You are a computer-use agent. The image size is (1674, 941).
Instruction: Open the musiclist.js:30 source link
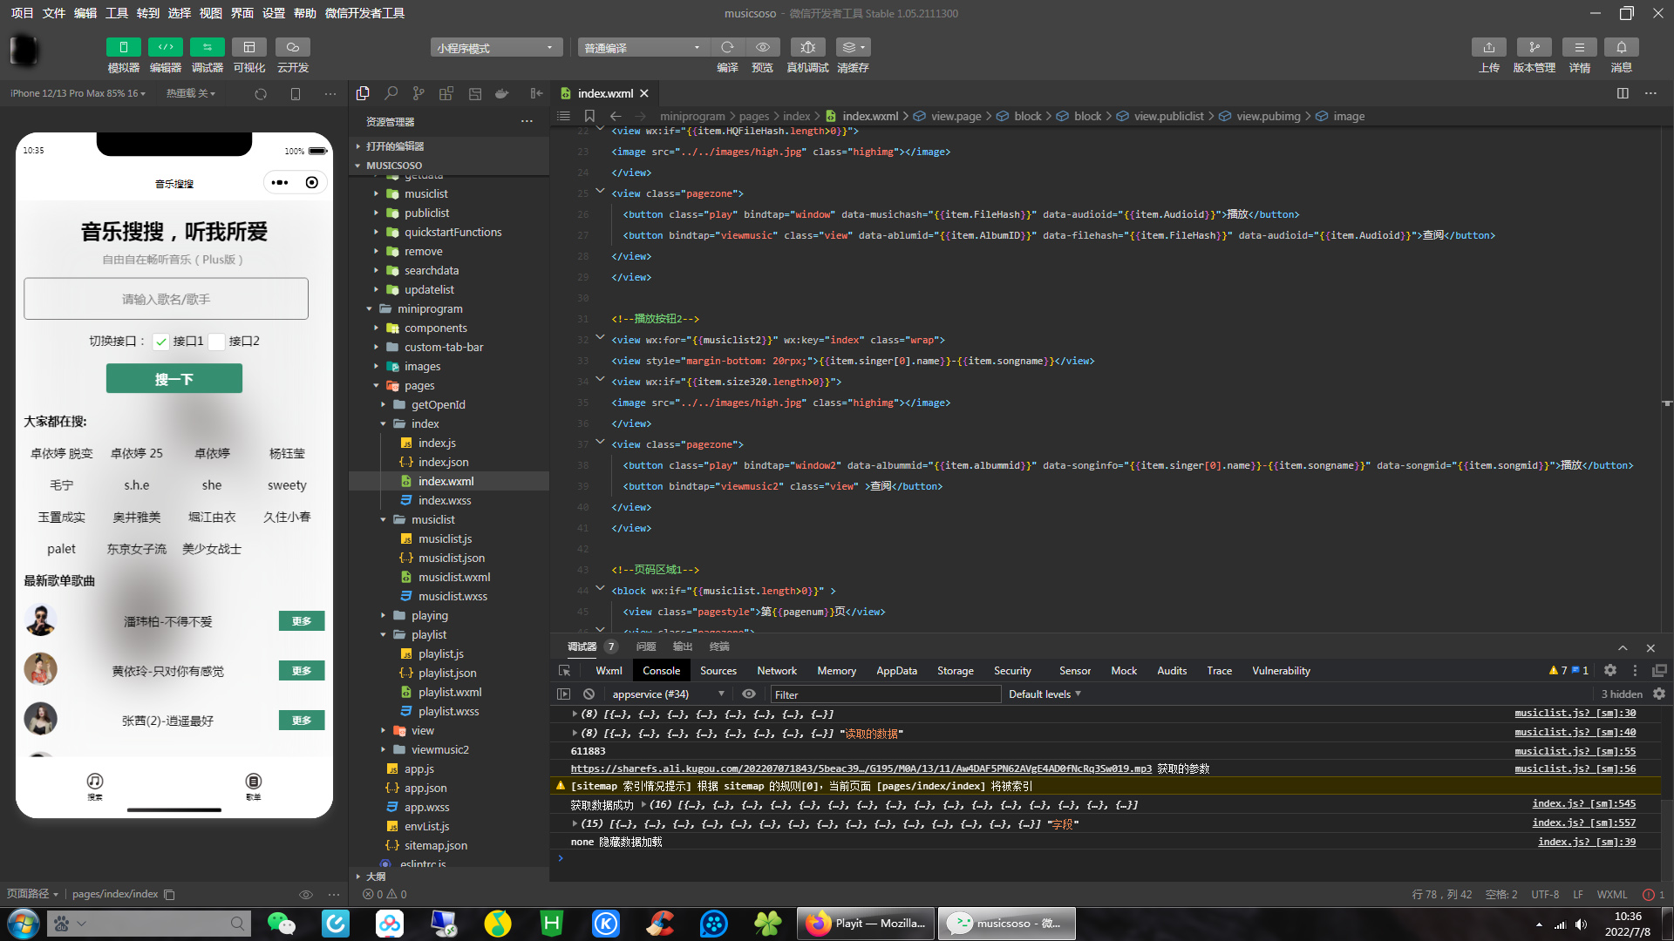point(1575,714)
